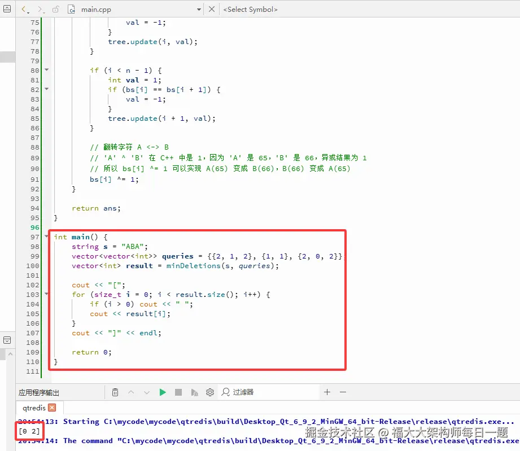Click the 'bs[i] ^= 1;' statement

click(x=114, y=179)
